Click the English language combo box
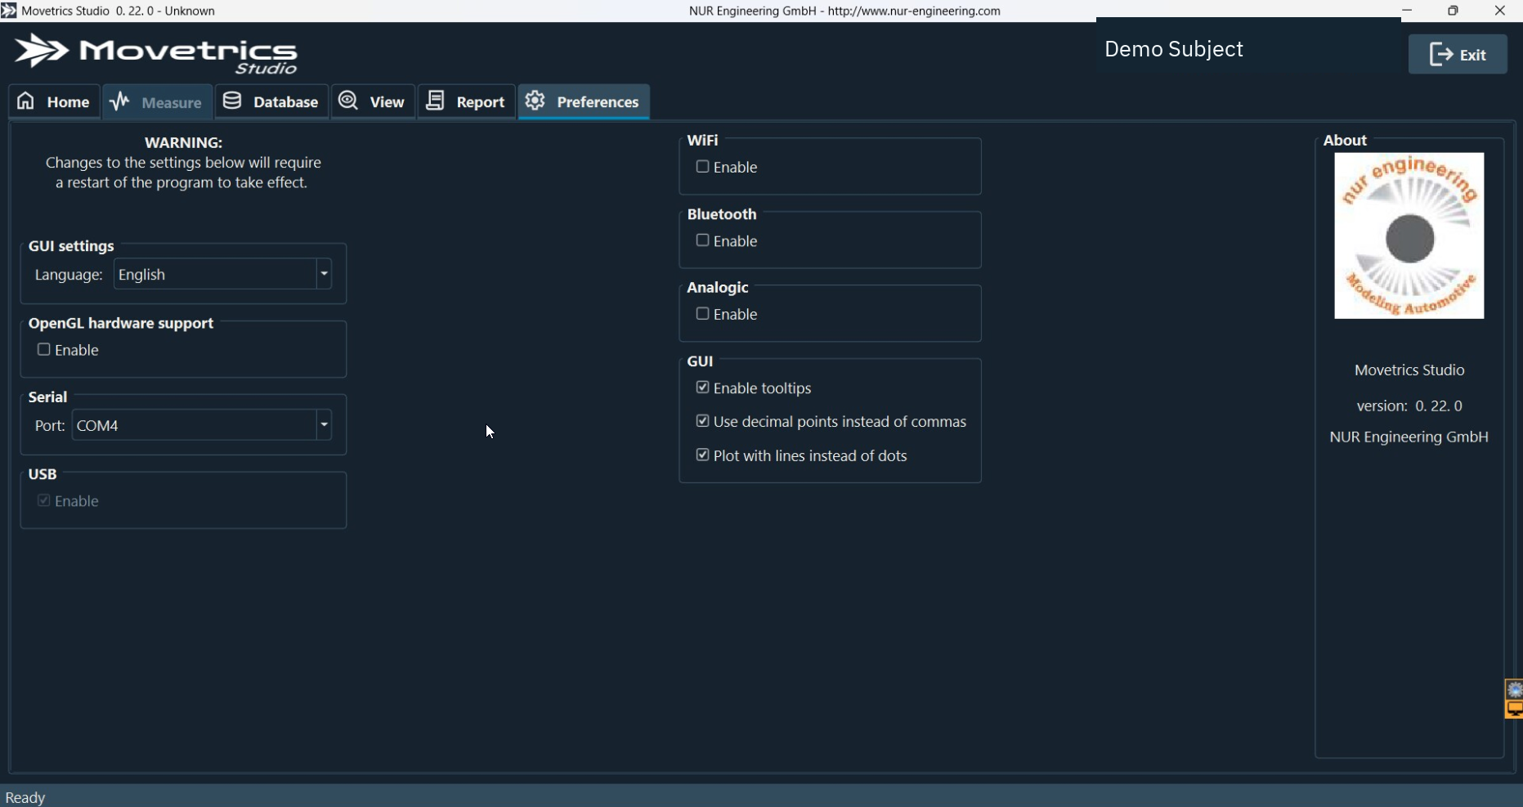 pos(222,274)
